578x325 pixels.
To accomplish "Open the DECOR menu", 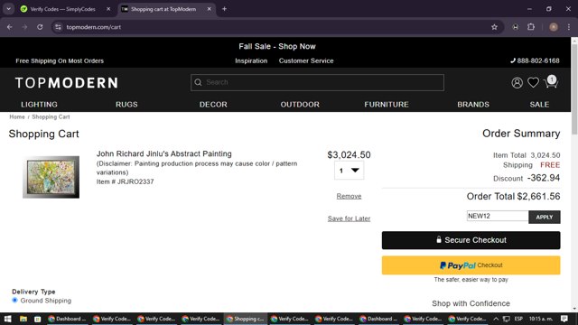I will click(x=213, y=105).
